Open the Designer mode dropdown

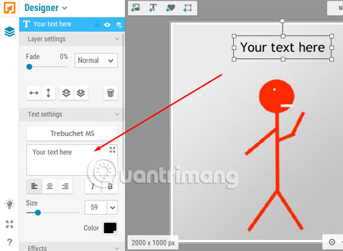pos(46,8)
